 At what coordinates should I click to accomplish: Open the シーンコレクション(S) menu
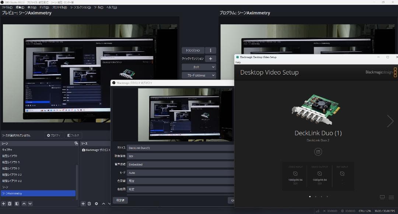point(80,7)
